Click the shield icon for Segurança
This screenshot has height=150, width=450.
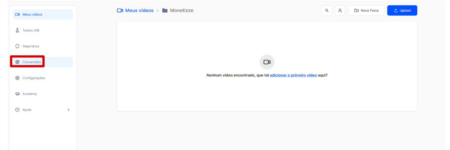point(17,46)
